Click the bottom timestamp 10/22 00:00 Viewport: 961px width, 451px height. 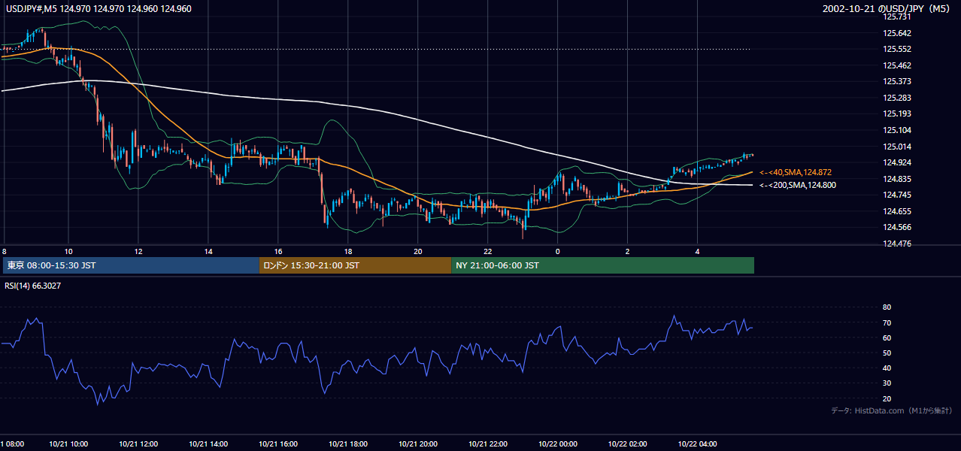click(x=557, y=443)
